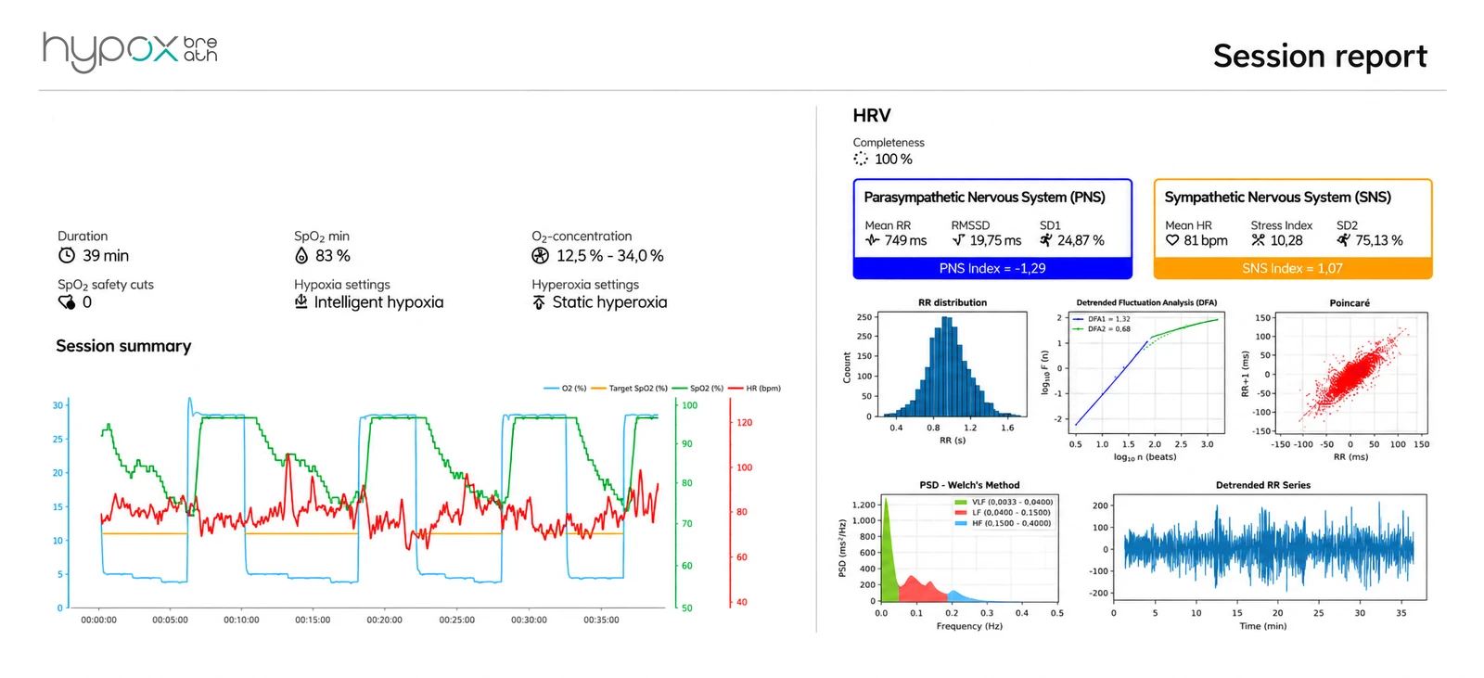Click the Intelligent hypoxia settings icon

coord(301,302)
